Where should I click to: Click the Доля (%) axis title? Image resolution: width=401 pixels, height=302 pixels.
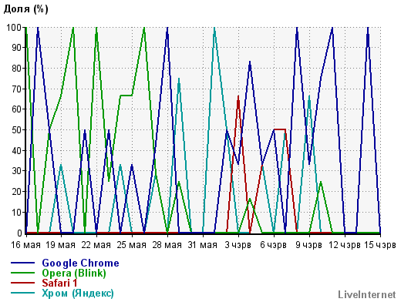26,9
